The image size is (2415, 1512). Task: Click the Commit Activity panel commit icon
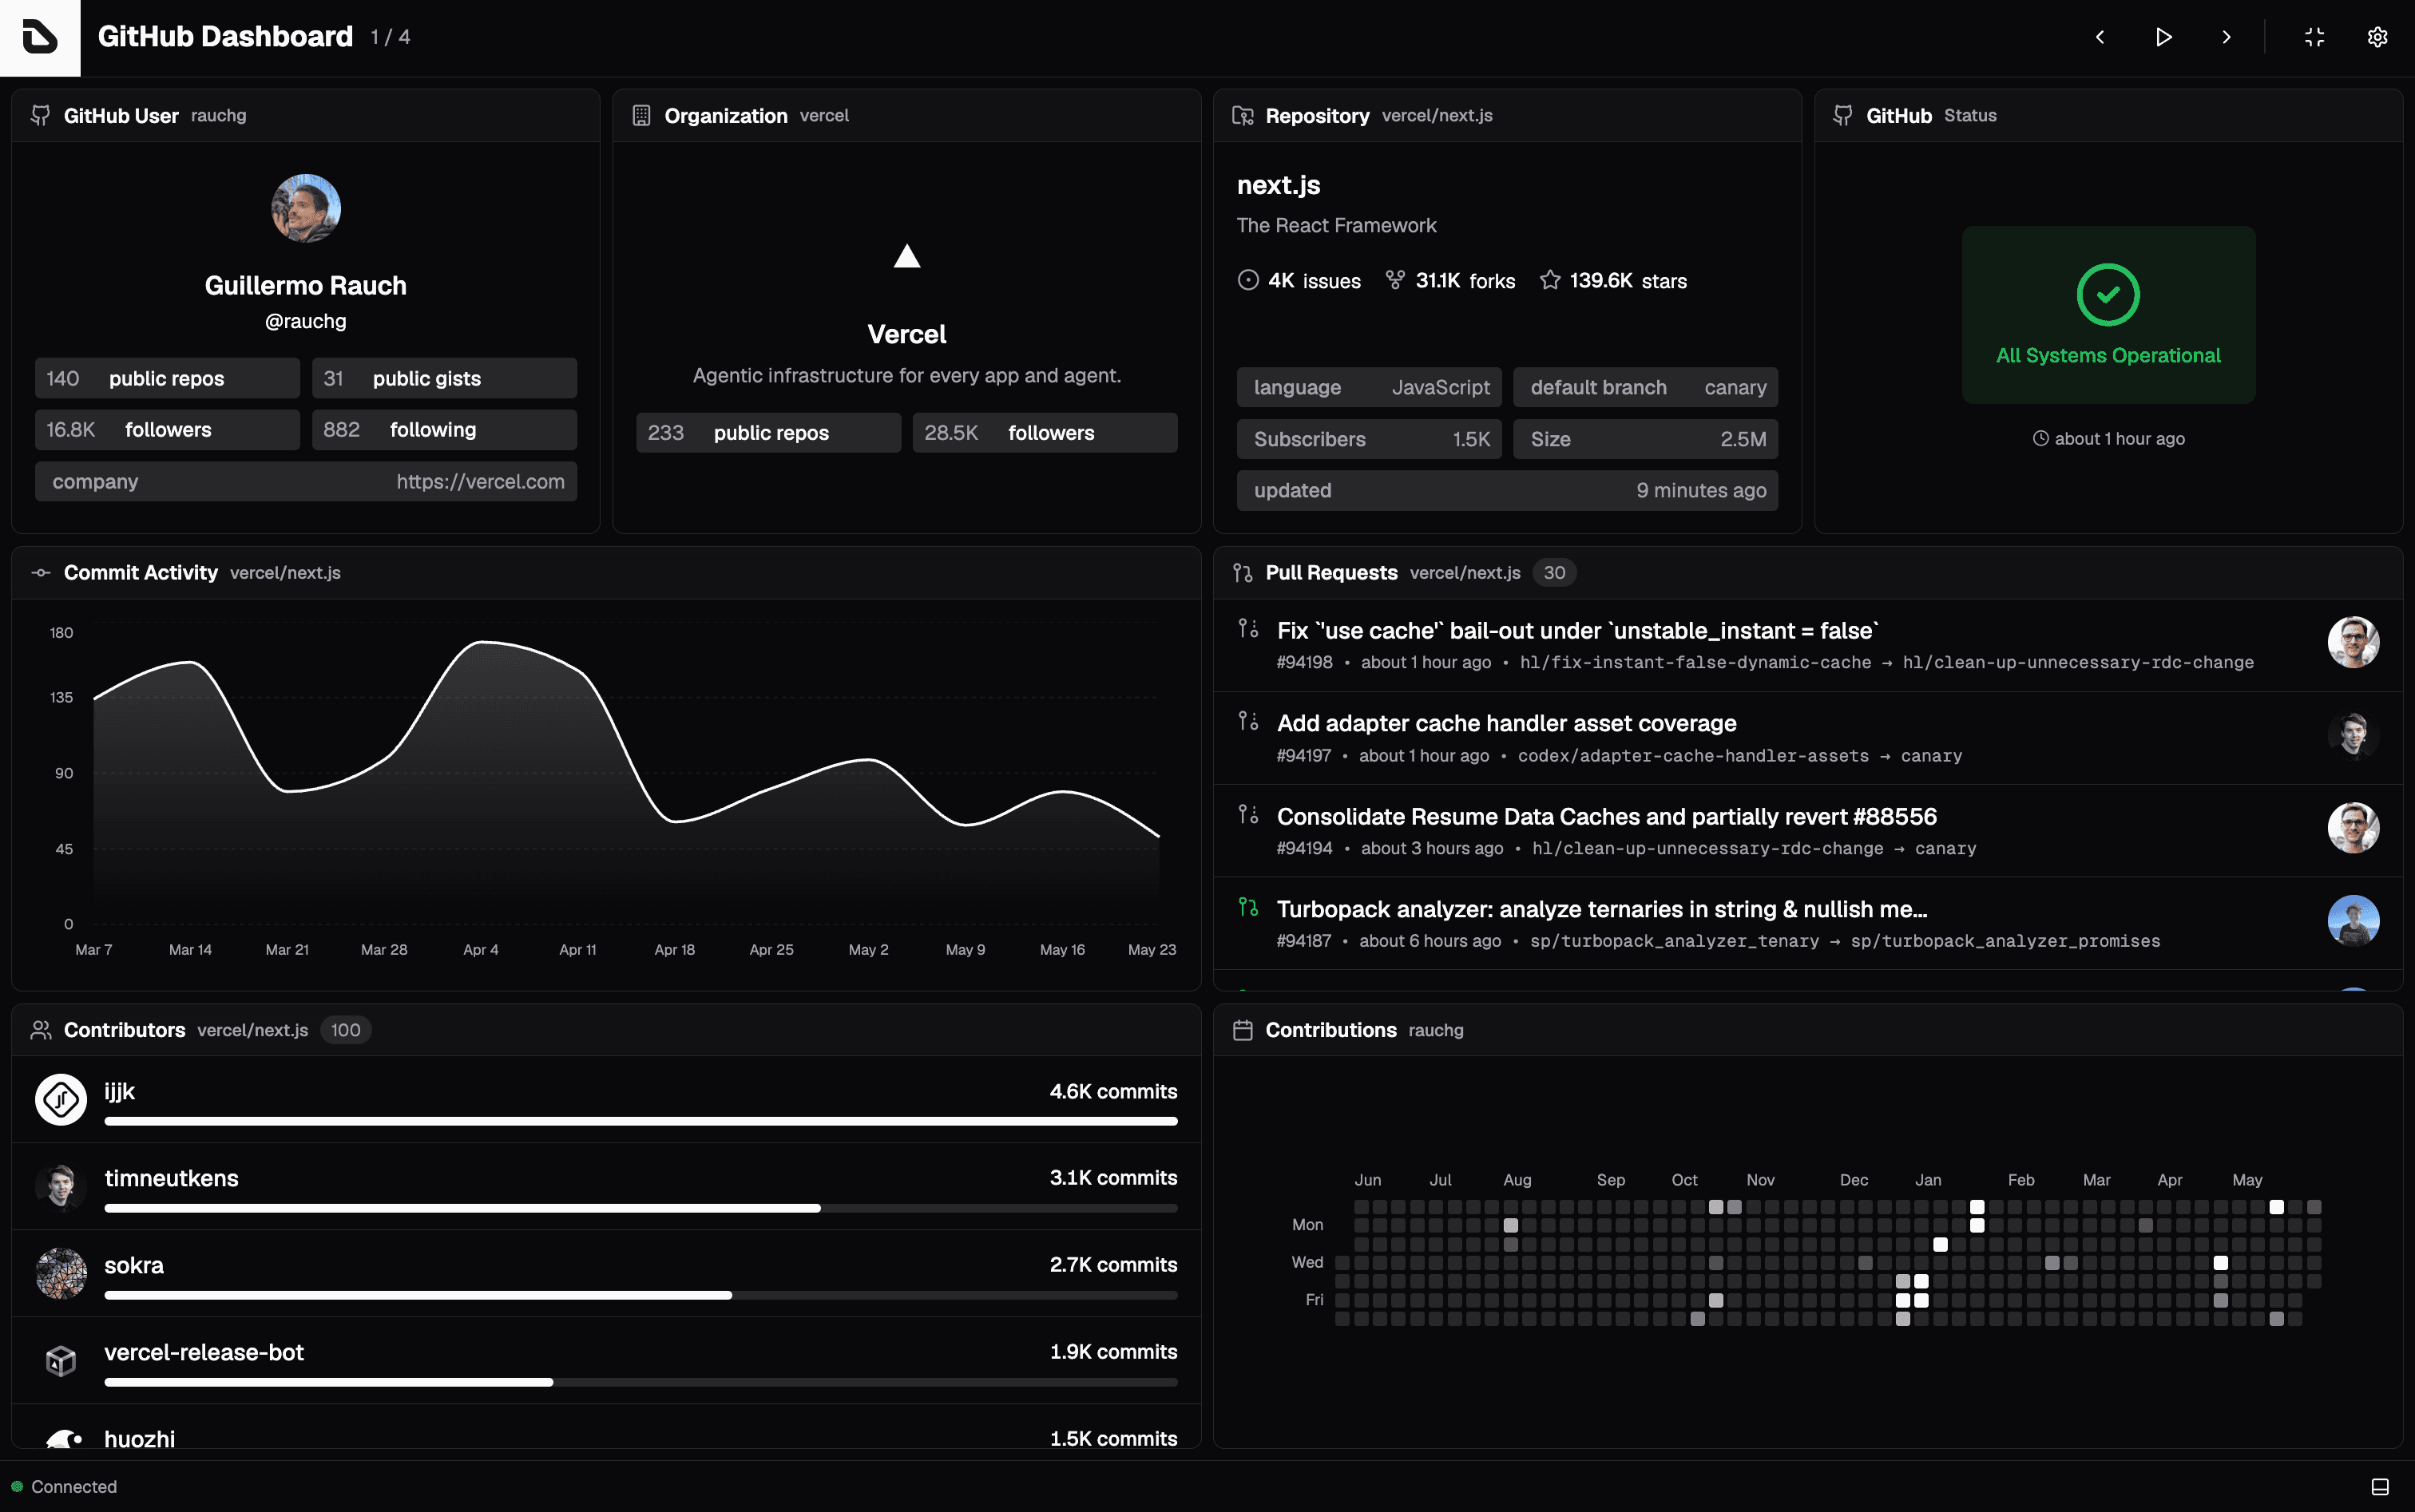click(x=41, y=573)
